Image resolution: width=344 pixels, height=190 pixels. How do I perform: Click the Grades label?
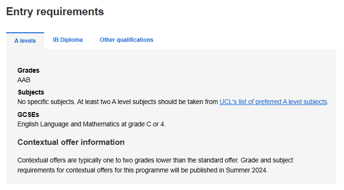[29, 70]
